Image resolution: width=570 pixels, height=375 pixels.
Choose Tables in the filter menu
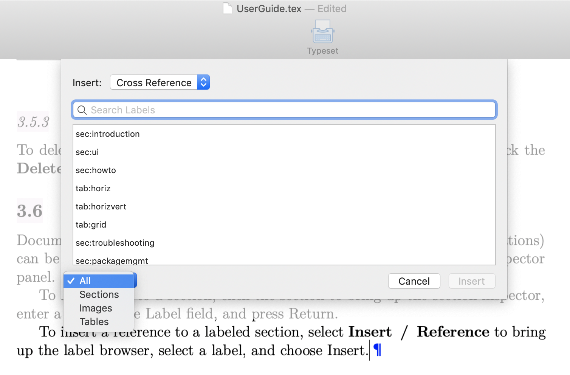pos(99,322)
